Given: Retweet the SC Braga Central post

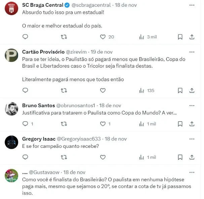Looking at the screenshot, I should click(64, 37).
